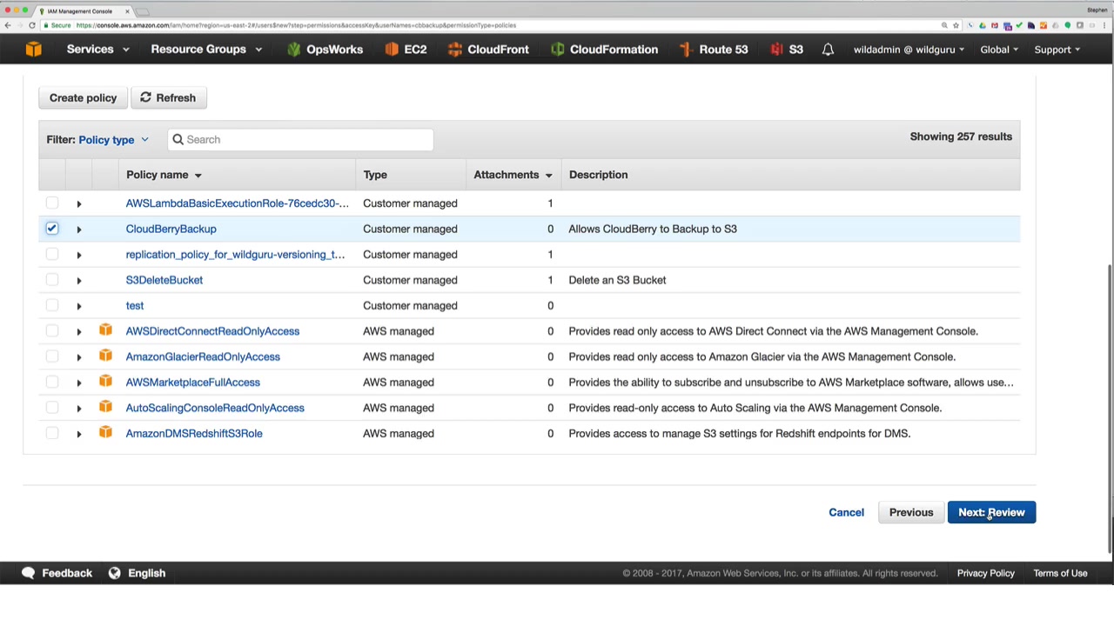Open the Route 53 shortcut icon
The image size is (1114, 626).
[686, 50]
